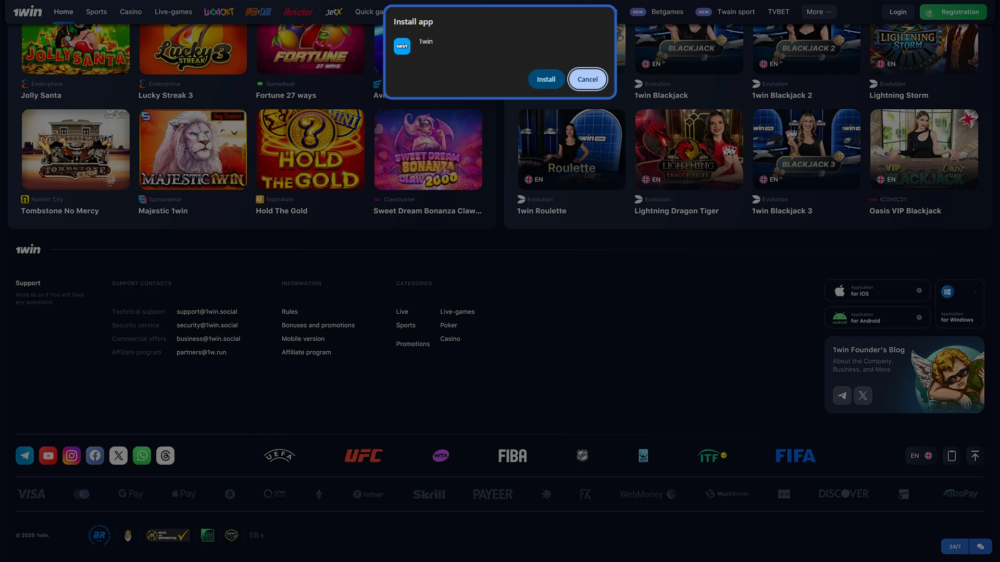Open the YouTube social icon
The image size is (1000, 562).
(48, 456)
